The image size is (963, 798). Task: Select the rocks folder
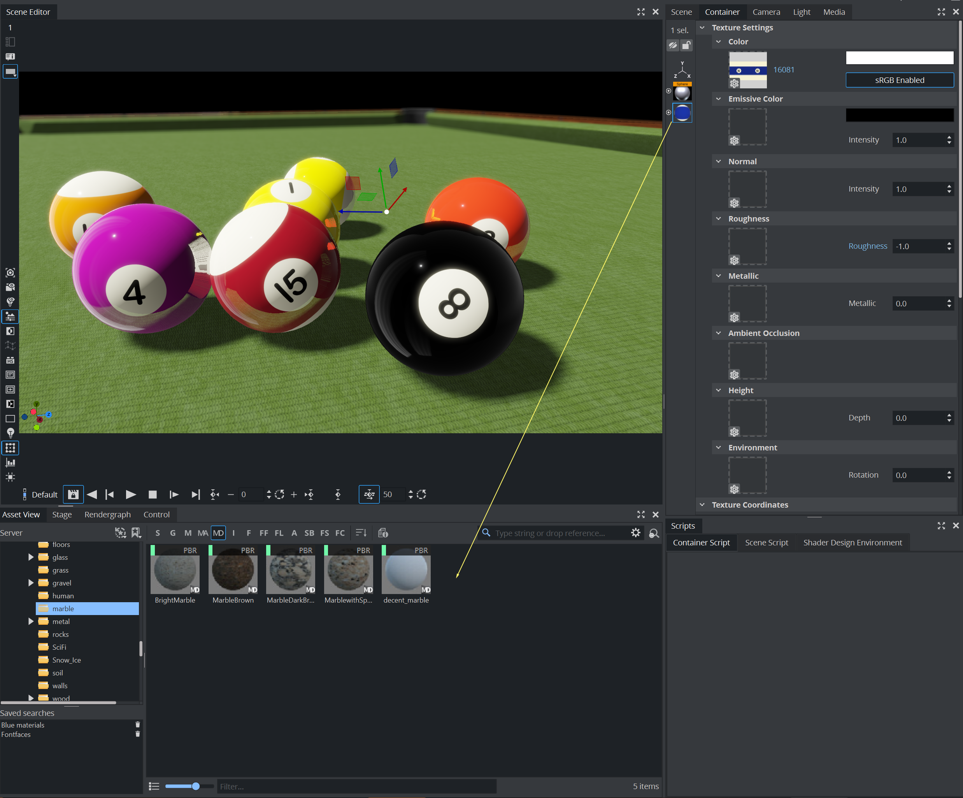point(60,634)
